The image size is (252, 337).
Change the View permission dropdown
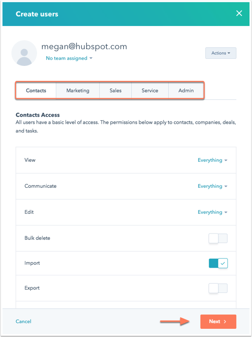[212, 160]
